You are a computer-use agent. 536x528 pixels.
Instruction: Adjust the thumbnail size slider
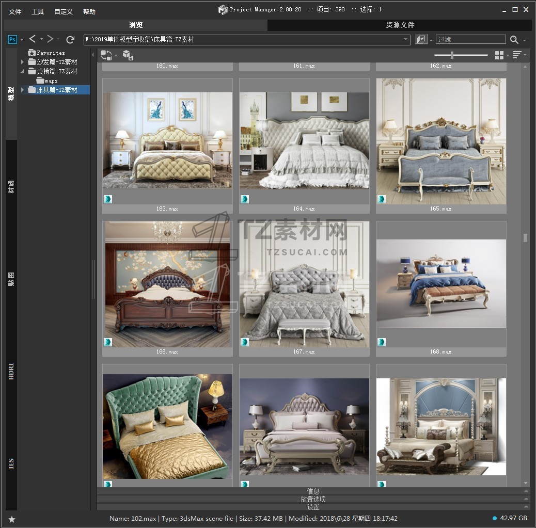click(x=452, y=55)
